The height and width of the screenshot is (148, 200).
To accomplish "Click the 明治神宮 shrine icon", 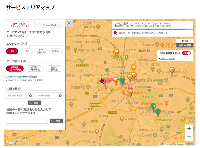I will [122, 119].
